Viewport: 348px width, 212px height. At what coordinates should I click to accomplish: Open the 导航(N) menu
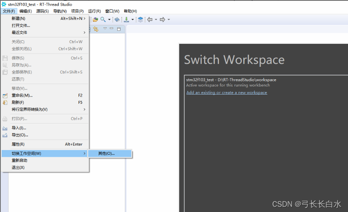coord(60,11)
